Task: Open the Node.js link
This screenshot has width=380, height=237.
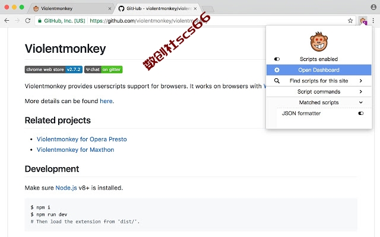Action: point(66,188)
